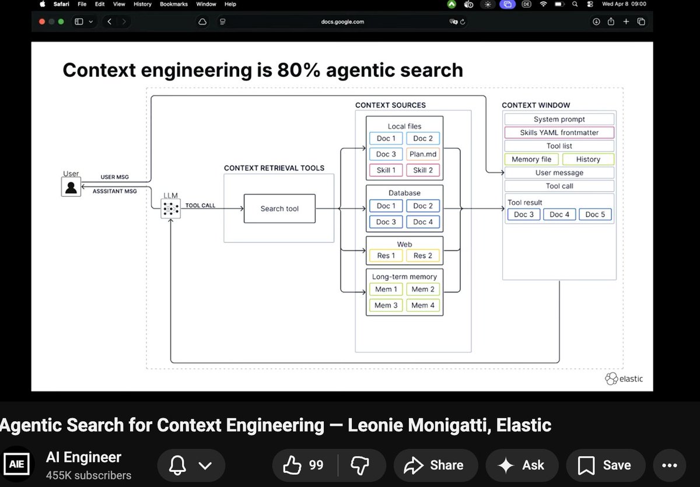Open the Window menu

(206, 4)
